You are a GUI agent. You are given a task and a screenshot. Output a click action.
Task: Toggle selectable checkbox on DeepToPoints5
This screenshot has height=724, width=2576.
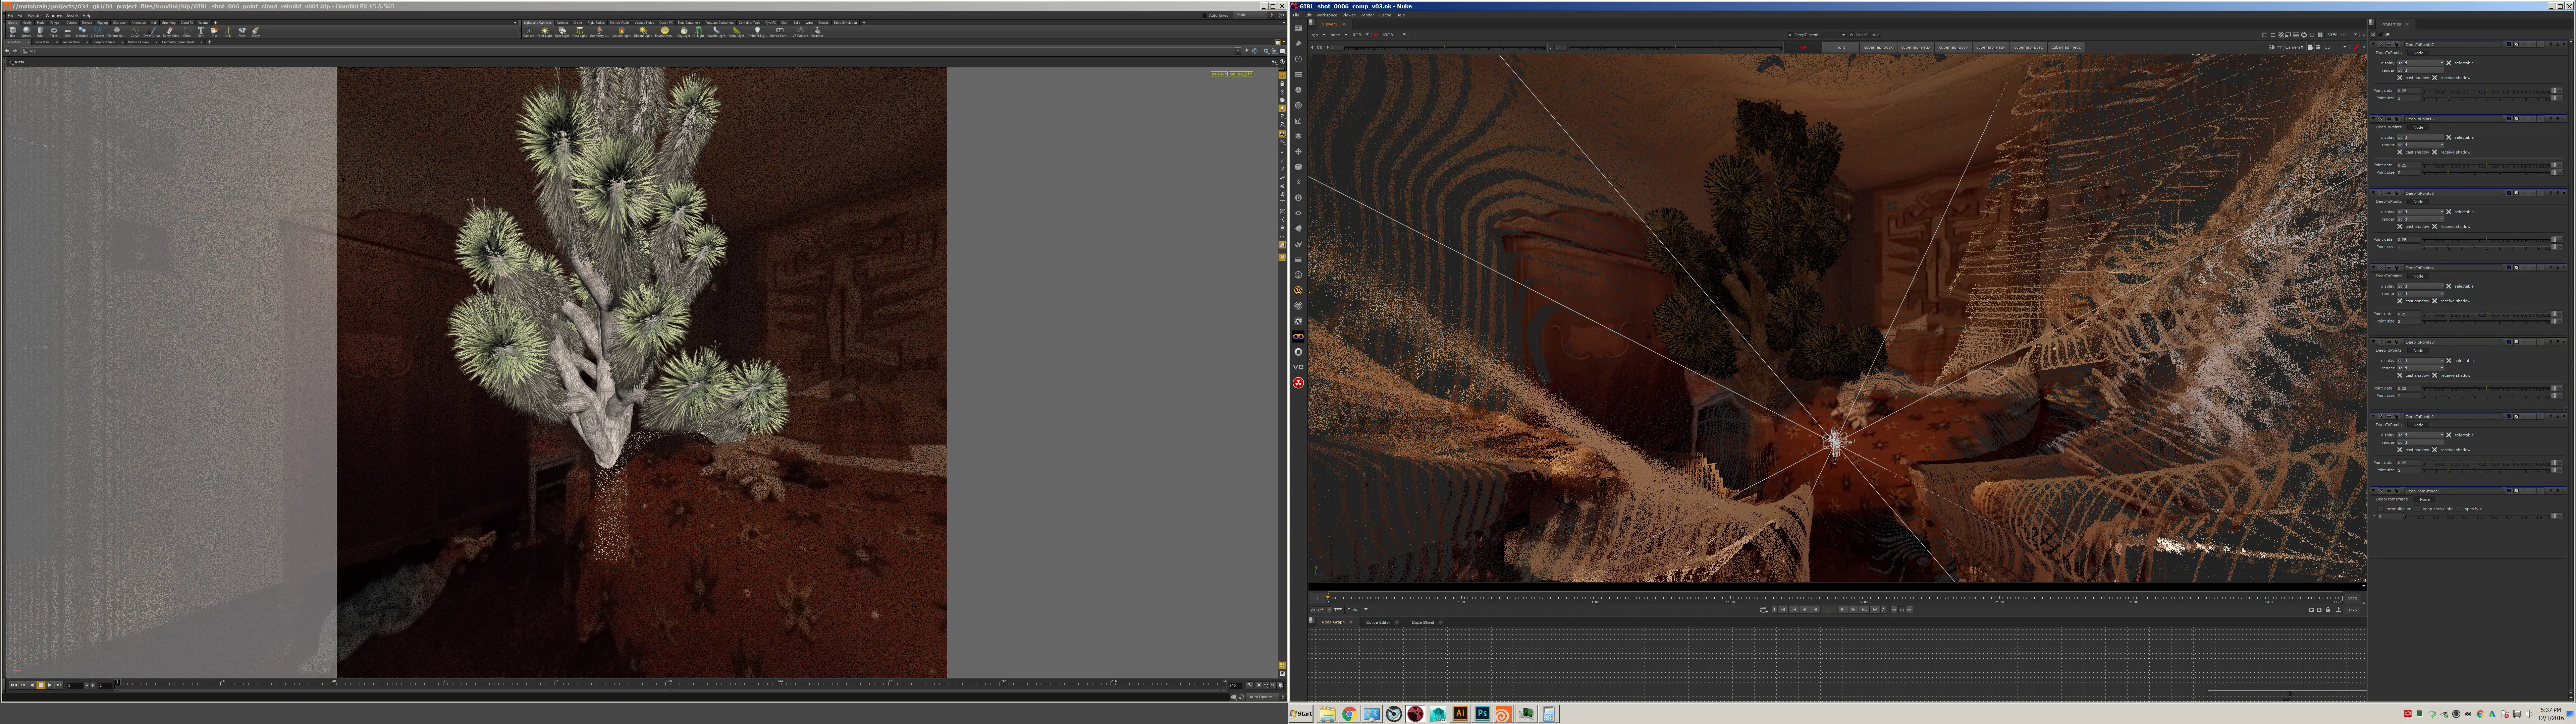click(2449, 212)
